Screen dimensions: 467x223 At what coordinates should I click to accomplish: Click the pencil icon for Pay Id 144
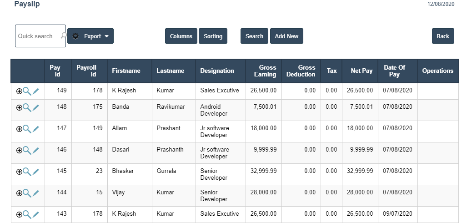36,193
